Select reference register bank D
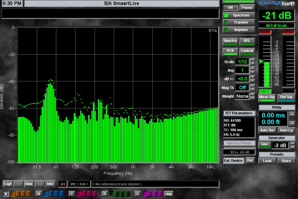298x199 pixels. tap(105, 194)
